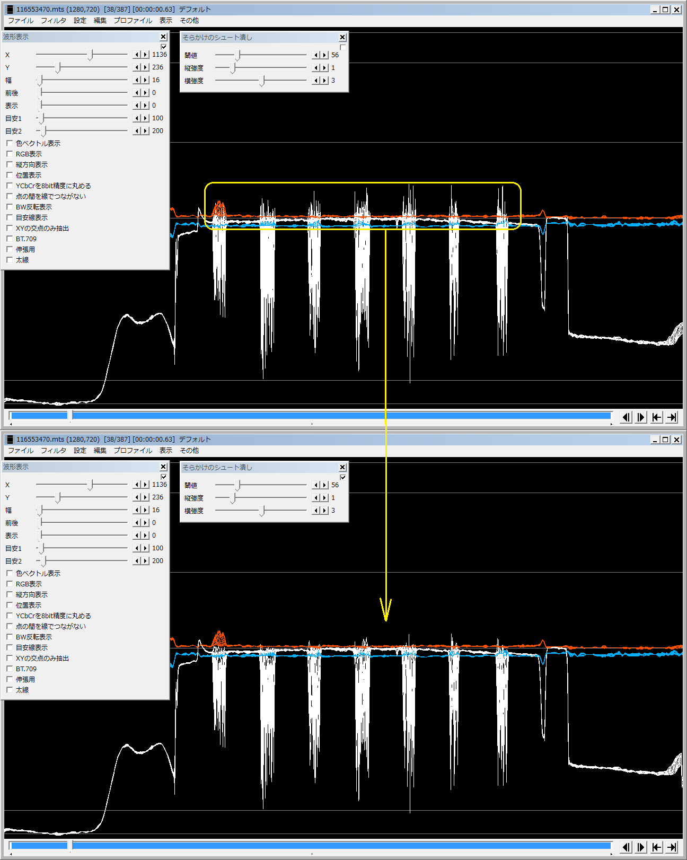Decrease the 閾値 value in upper filter panel
The width and height of the screenshot is (687, 860).
pos(316,55)
